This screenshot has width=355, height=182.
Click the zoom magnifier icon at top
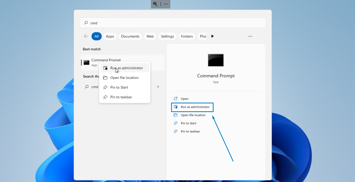click(155, 4)
